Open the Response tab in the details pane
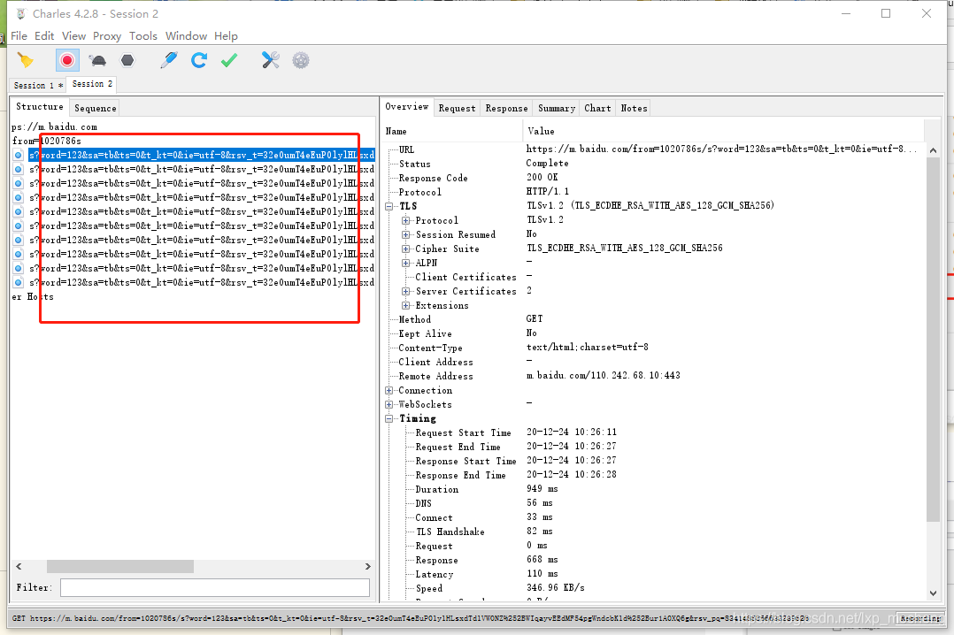Image resolution: width=954 pixels, height=635 pixels. 506,108
